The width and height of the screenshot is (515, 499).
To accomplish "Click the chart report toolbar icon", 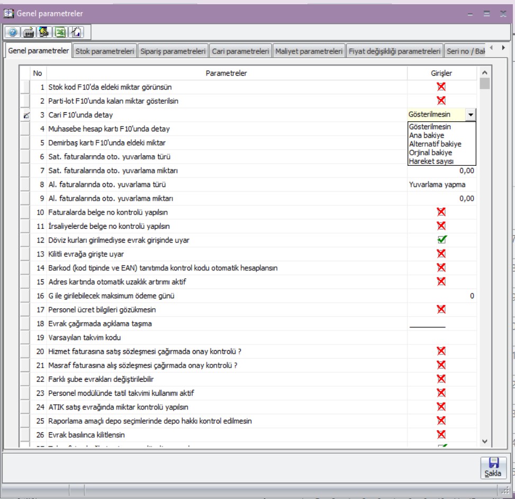I will click(x=76, y=32).
